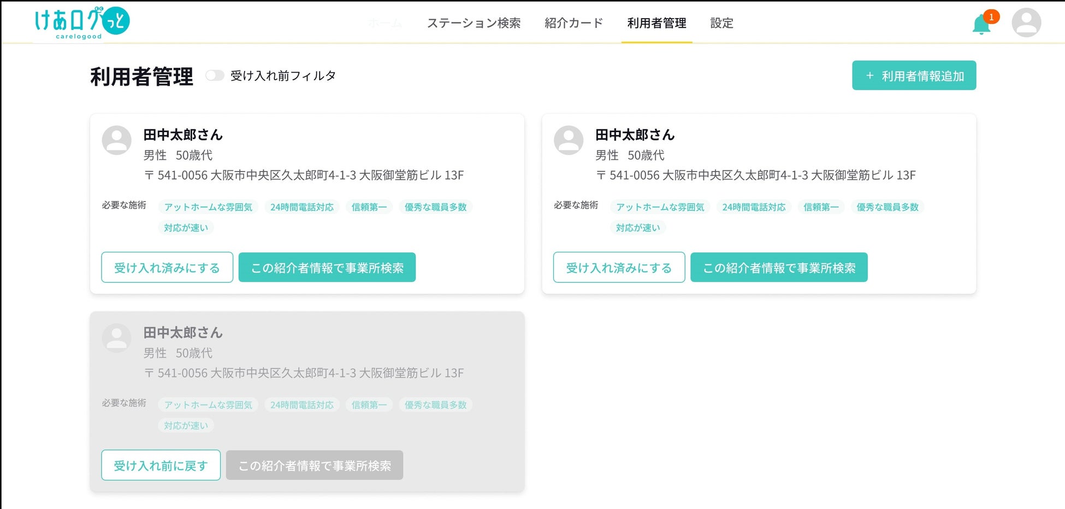The width and height of the screenshot is (1065, 509).
Task: Click the 24時間電話対応 tag in right card
Action: 754,207
